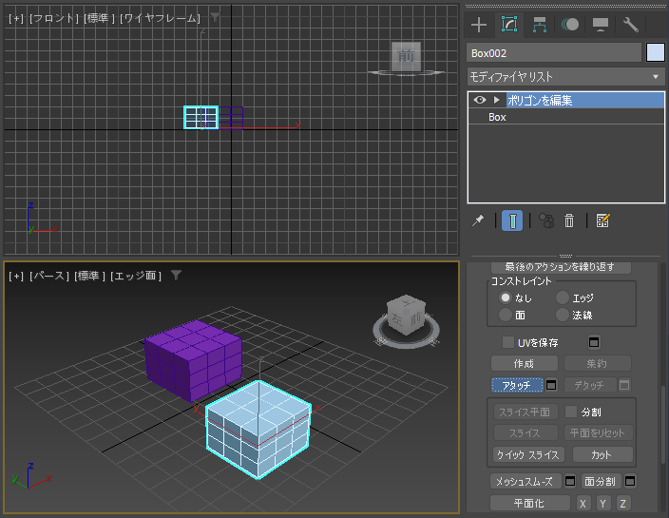Toggle the show end result icon

512,221
